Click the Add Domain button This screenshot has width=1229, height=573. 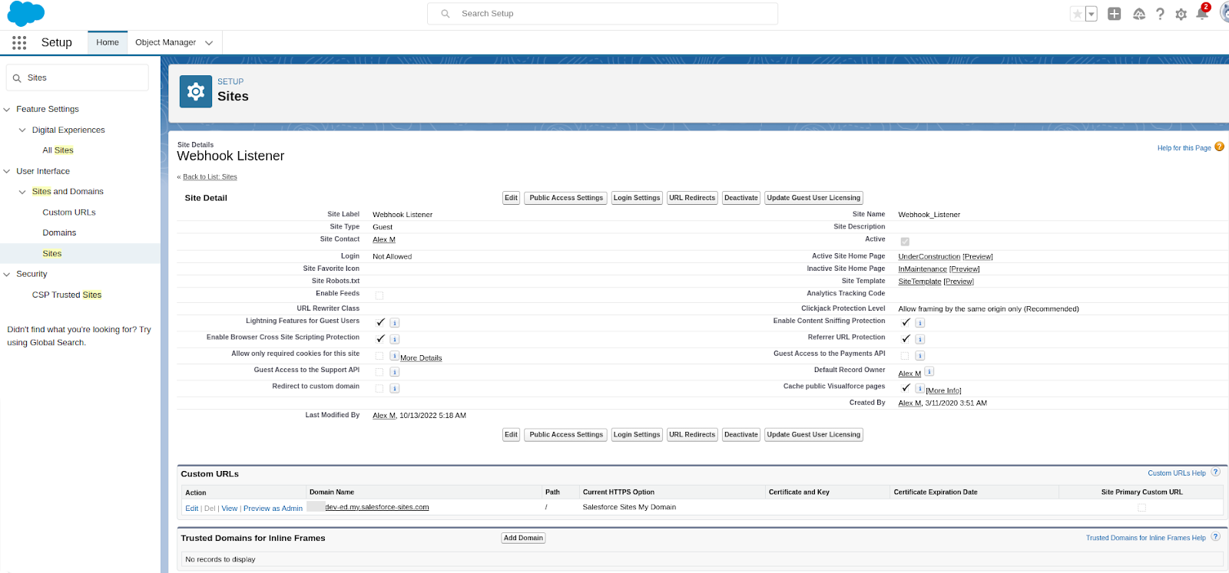point(523,538)
